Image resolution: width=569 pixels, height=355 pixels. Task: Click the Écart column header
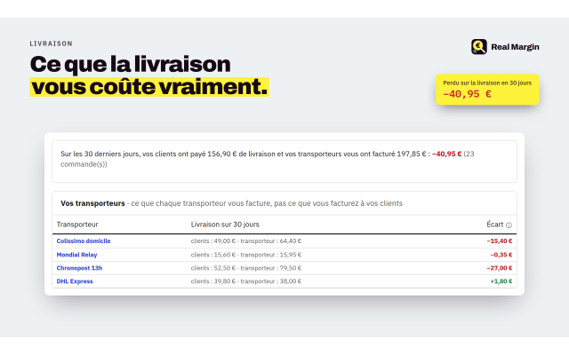(x=495, y=225)
